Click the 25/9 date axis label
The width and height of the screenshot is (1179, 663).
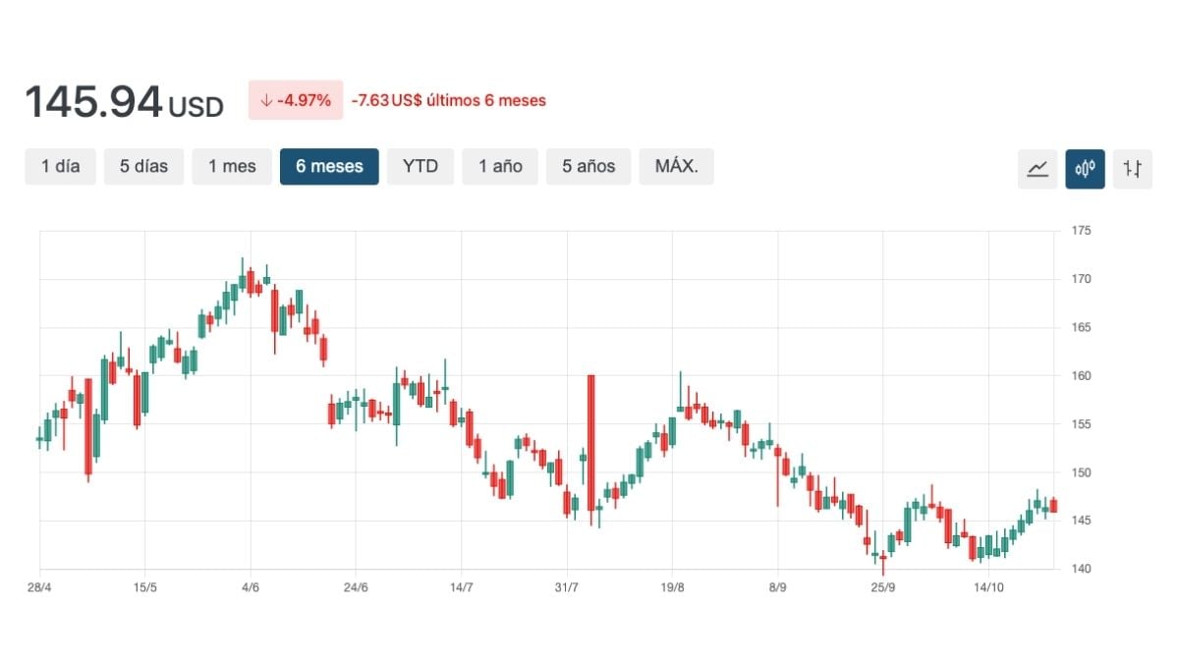(883, 587)
